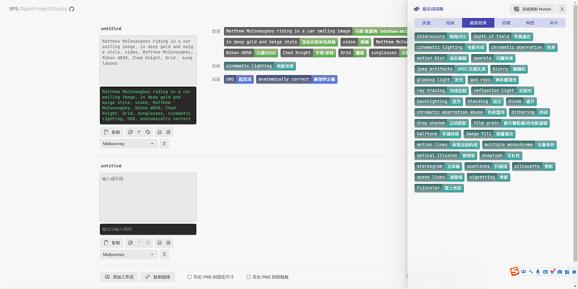
Task: Click the clear (slashed circle) icon in first workspace
Action: pyautogui.click(x=131, y=132)
